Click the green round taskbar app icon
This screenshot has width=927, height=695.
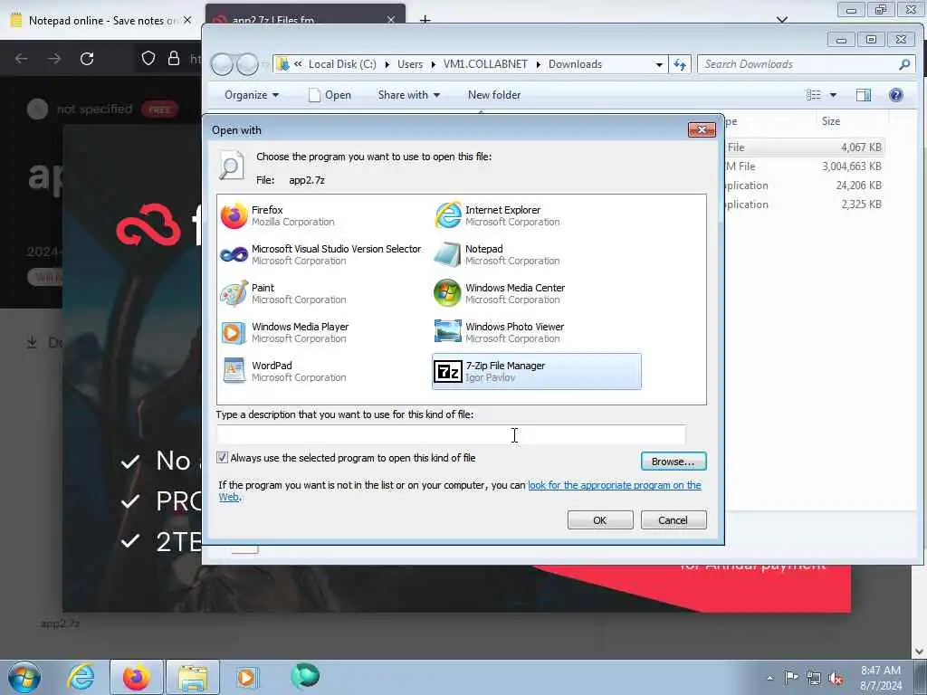(x=305, y=676)
